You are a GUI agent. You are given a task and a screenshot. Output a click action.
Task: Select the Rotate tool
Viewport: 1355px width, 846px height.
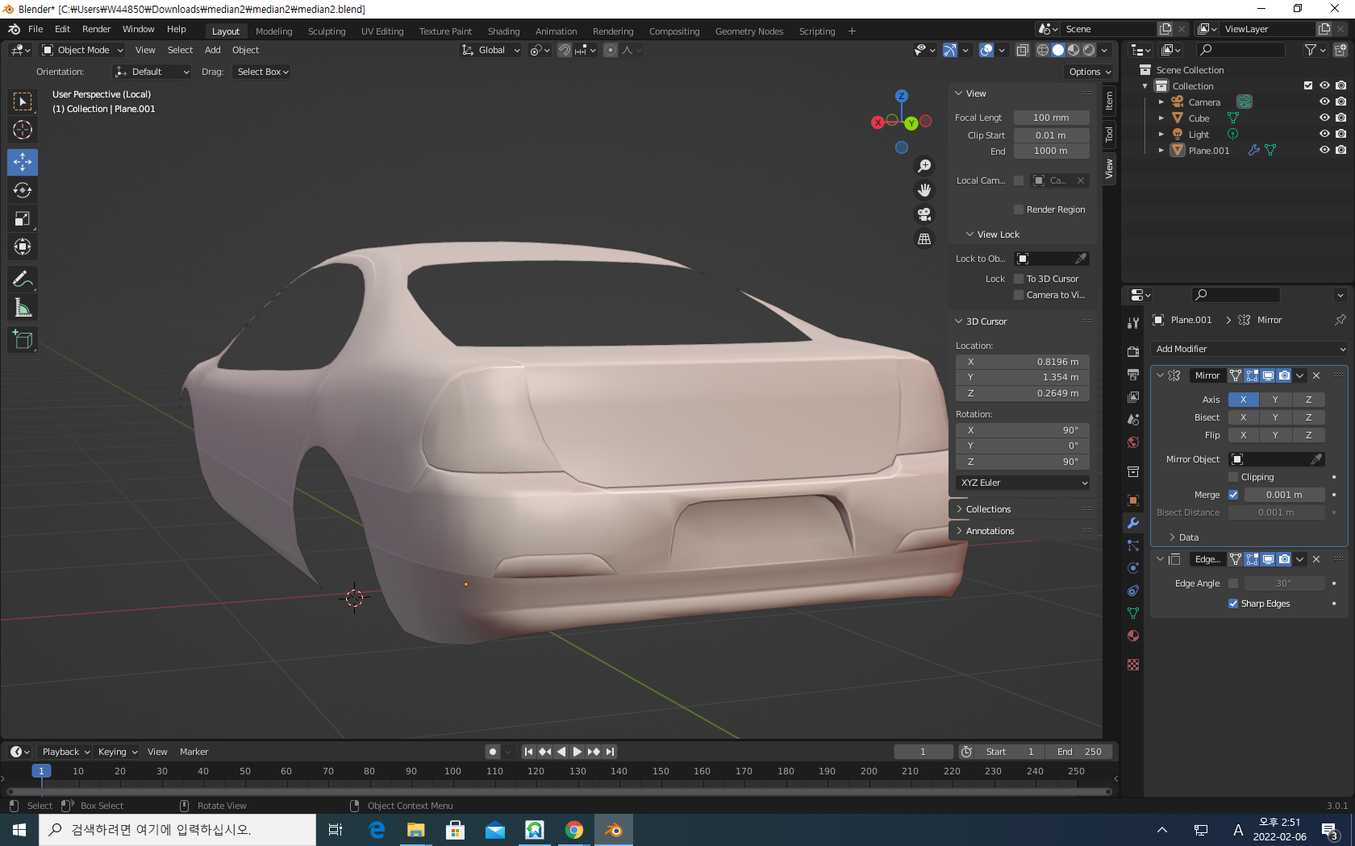point(23,190)
